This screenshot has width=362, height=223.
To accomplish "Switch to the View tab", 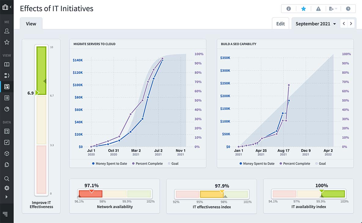I will pos(31,23).
